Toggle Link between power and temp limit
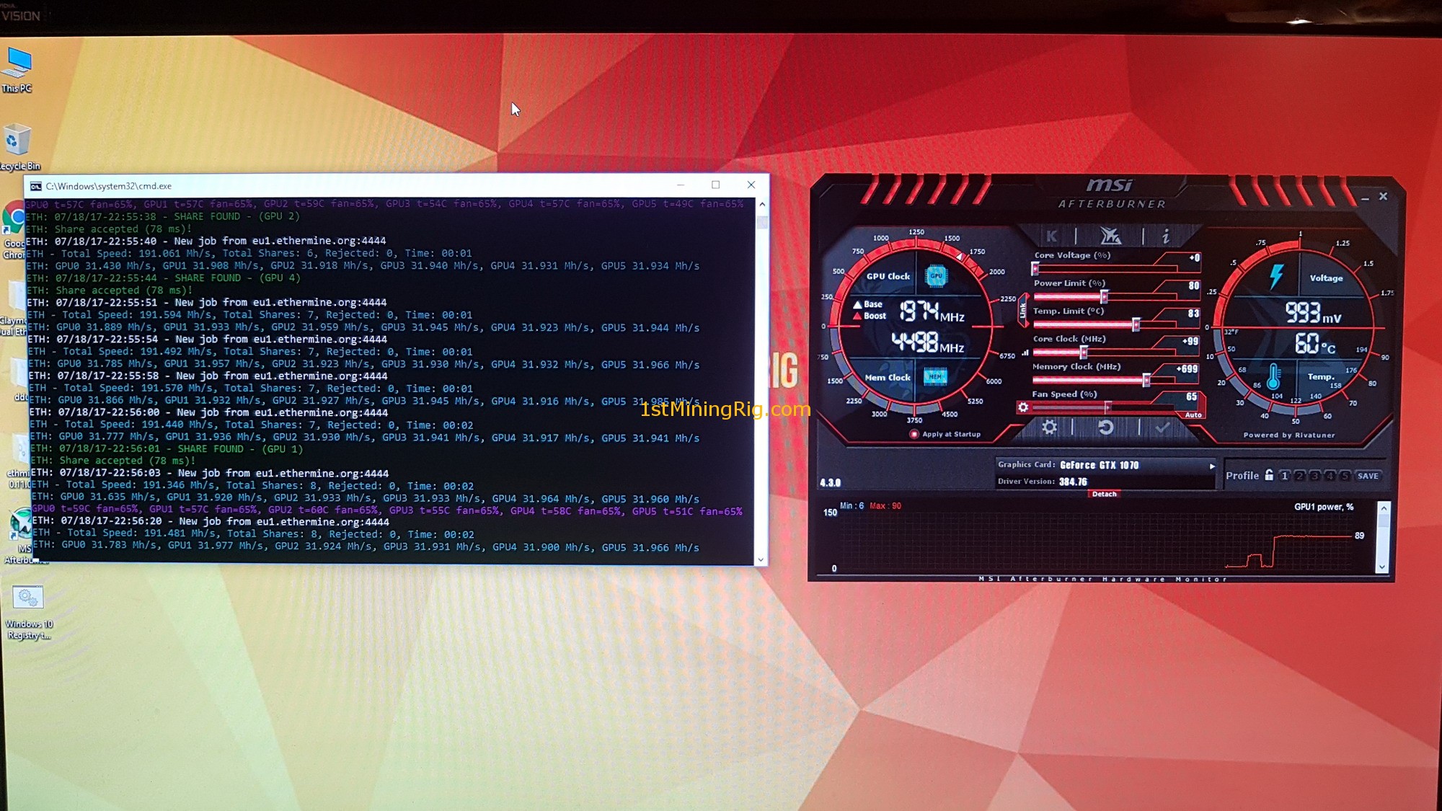The width and height of the screenshot is (1442, 811). coord(1022,310)
